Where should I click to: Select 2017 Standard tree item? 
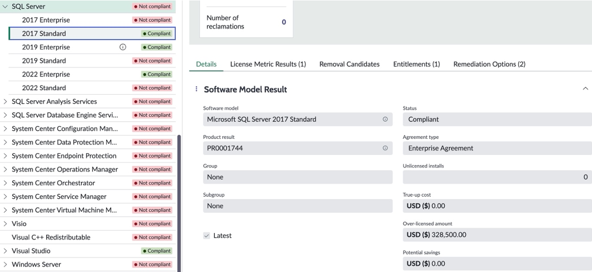tap(92, 34)
